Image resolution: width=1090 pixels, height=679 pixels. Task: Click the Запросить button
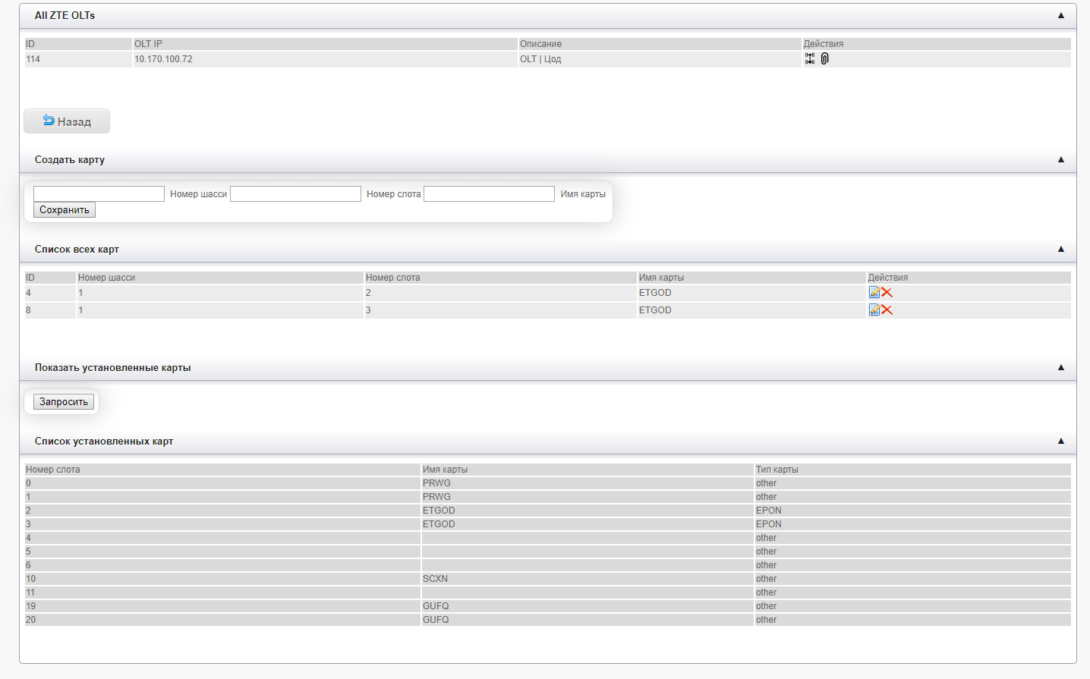click(64, 402)
